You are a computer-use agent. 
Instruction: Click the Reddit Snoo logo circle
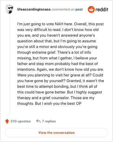pyautogui.click(x=91, y=9)
